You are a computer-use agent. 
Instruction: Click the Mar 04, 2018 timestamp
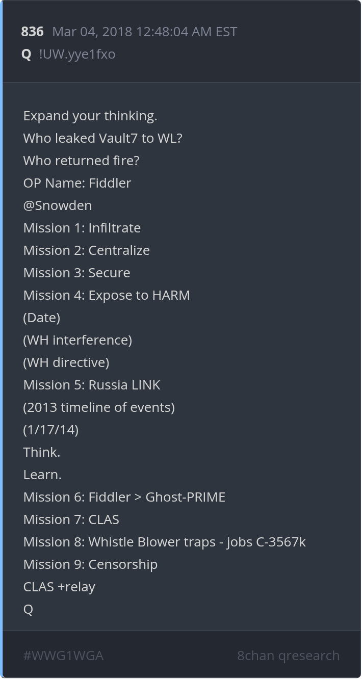[x=145, y=32]
